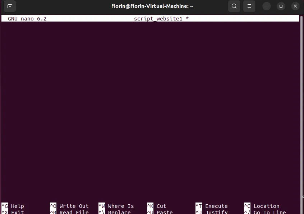Click the terminal search magnifier icon
The image size is (304, 214).
click(234, 6)
